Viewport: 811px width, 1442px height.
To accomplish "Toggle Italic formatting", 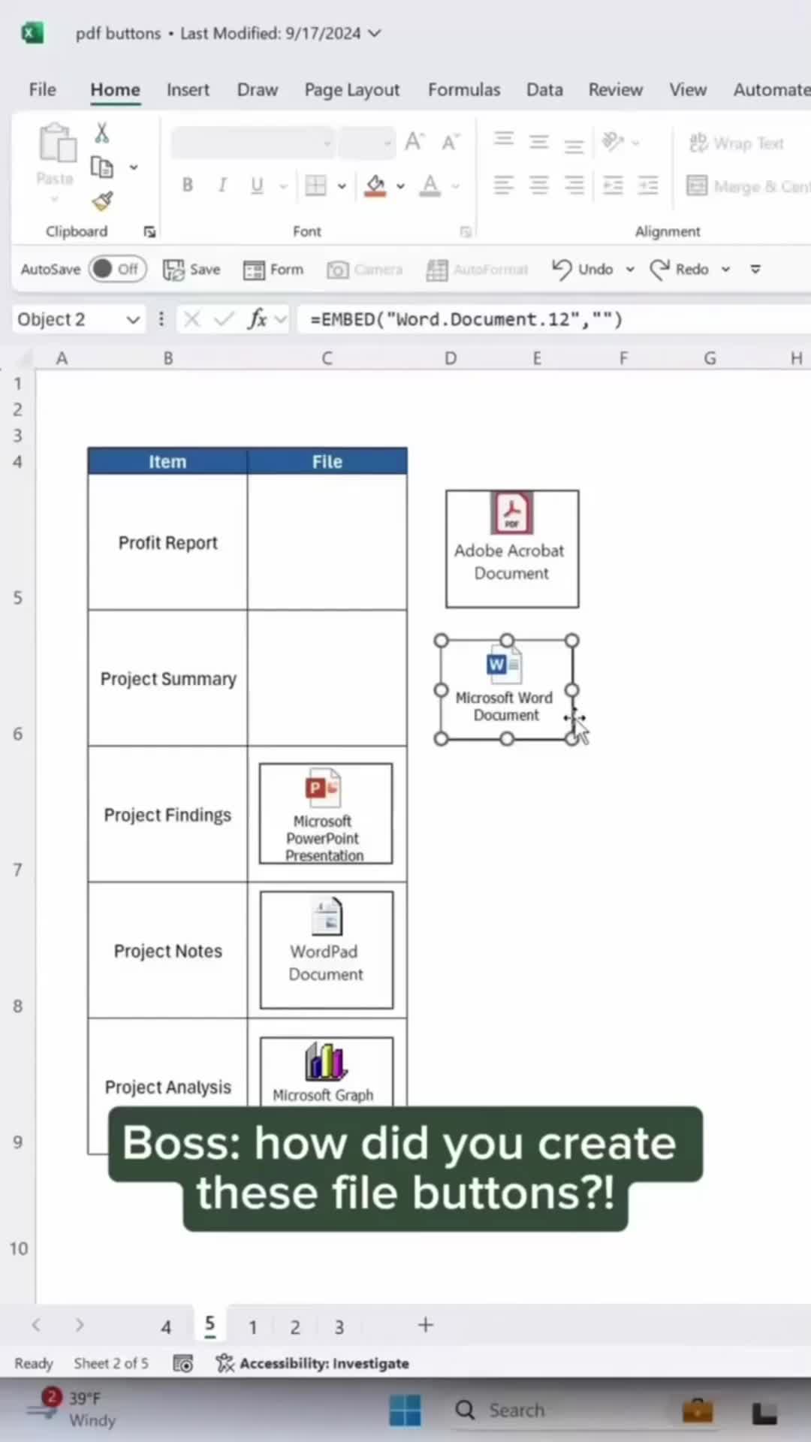I will 222,185.
